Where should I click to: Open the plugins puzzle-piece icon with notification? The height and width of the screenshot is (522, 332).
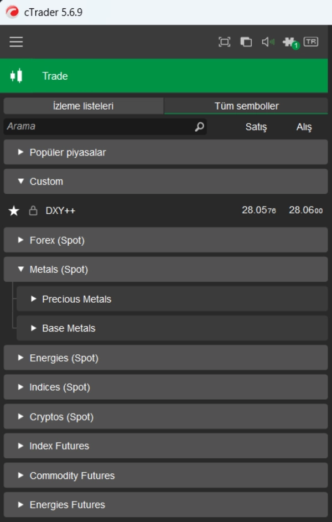pyautogui.click(x=288, y=40)
